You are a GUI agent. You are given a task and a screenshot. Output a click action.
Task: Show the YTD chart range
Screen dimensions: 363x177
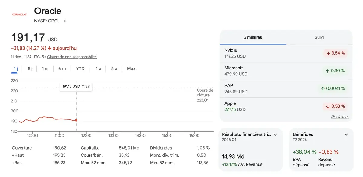point(80,69)
